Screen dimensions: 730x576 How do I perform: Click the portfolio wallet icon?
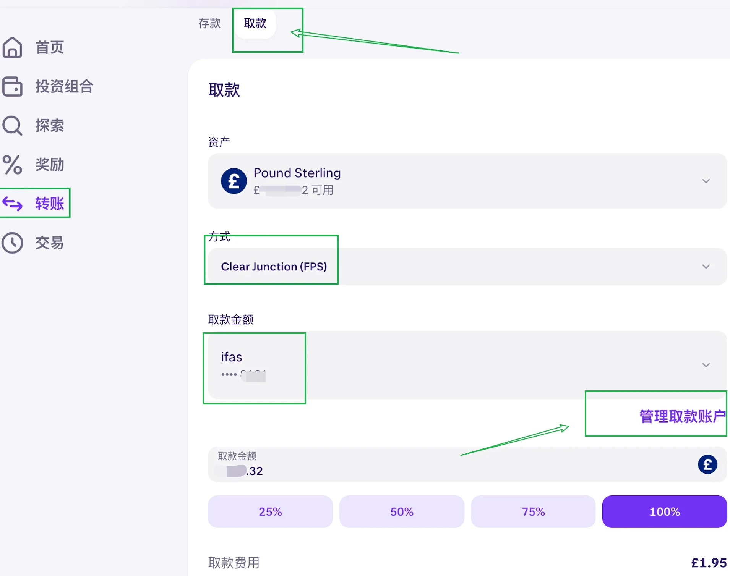pos(13,86)
